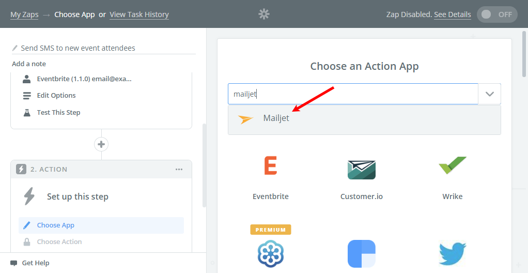Click Edit Options list icon
This screenshot has height=273, width=528.
point(26,95)
